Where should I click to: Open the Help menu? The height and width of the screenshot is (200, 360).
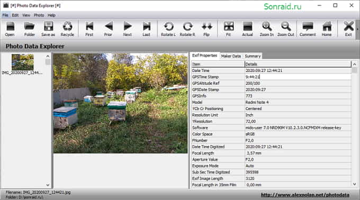pos(51,15)
